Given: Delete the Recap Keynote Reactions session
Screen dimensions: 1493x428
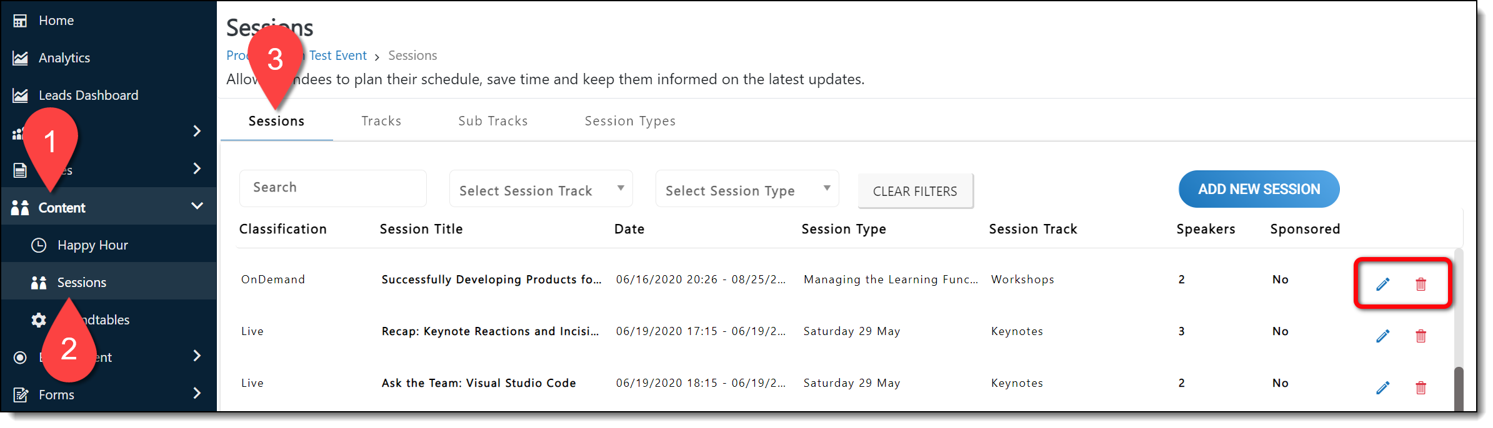Looking at the screenshot, I should pyautogui.click(x=1421, y=336).
